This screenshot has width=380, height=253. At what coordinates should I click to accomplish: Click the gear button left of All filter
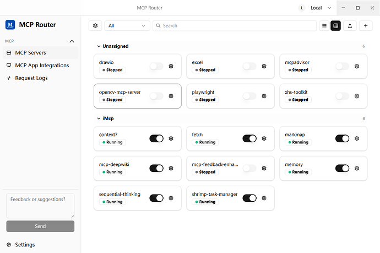tap(95, 26)
